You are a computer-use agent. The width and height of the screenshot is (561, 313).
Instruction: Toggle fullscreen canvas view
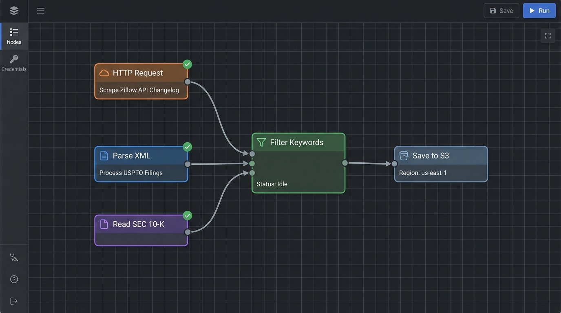click(548, 35)
